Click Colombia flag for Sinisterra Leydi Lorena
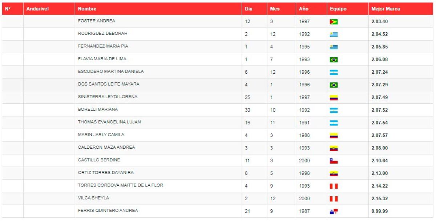 coord(334,98)
